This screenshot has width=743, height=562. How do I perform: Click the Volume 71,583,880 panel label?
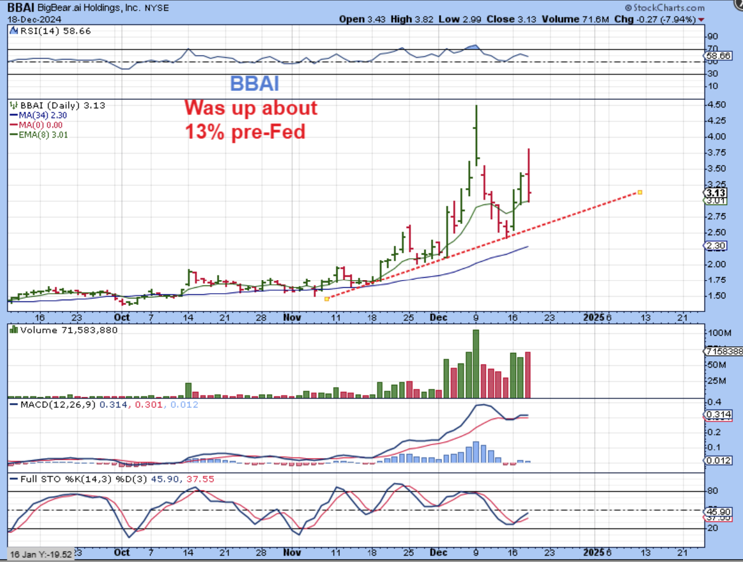click(x=69, y=330)
